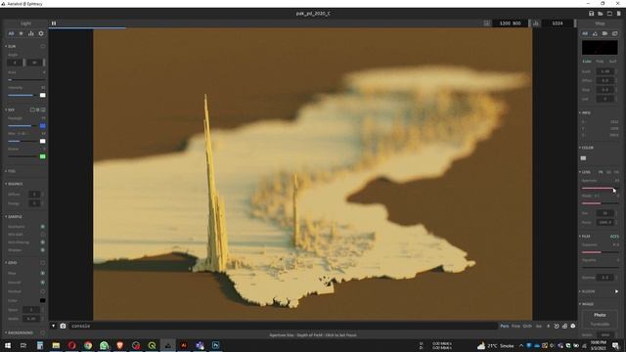Toggle the third option under SAMPLE
Viewport: 626px width, 352px height.
[x=43, y=242]
